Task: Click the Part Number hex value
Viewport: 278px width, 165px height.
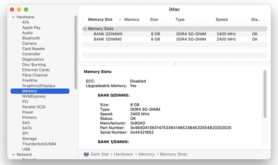Action: coord(181,128)
